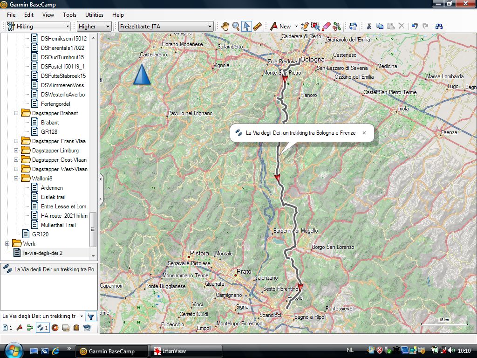
Task: Select the Divide scissors tool
Action: click(337, 27)
